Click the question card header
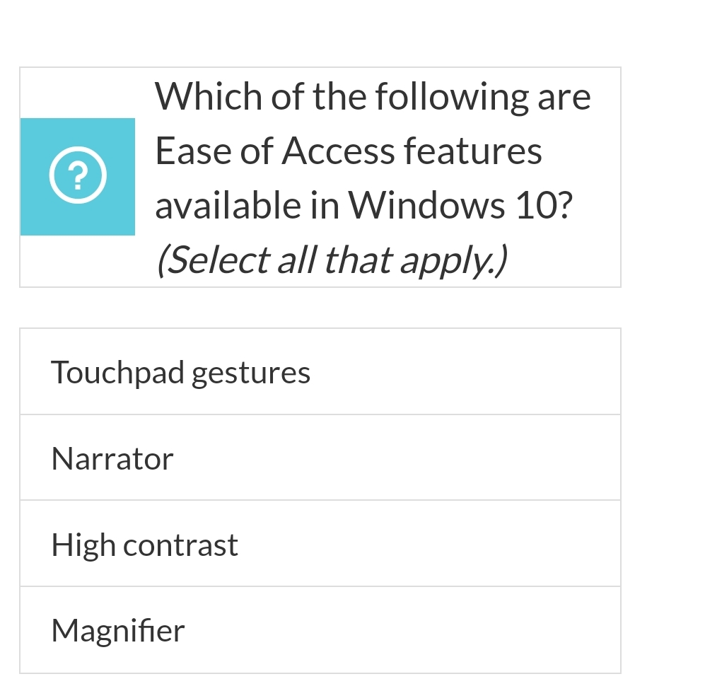 (x=320, y=177)
